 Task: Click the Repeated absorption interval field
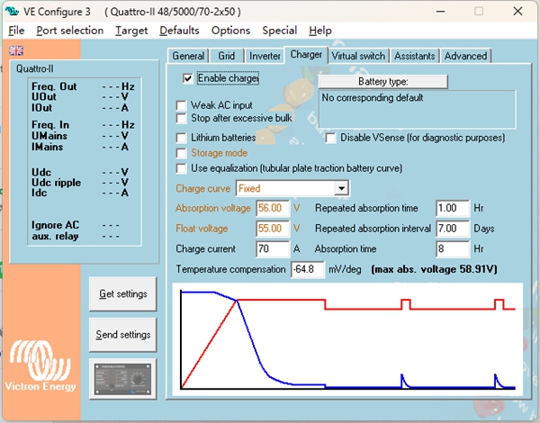coord(453,229)
